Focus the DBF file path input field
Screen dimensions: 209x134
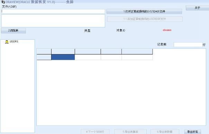[53, 11]
